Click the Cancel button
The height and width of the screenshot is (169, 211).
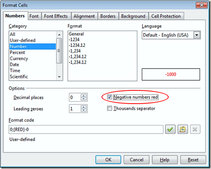(x=137, y=160)
